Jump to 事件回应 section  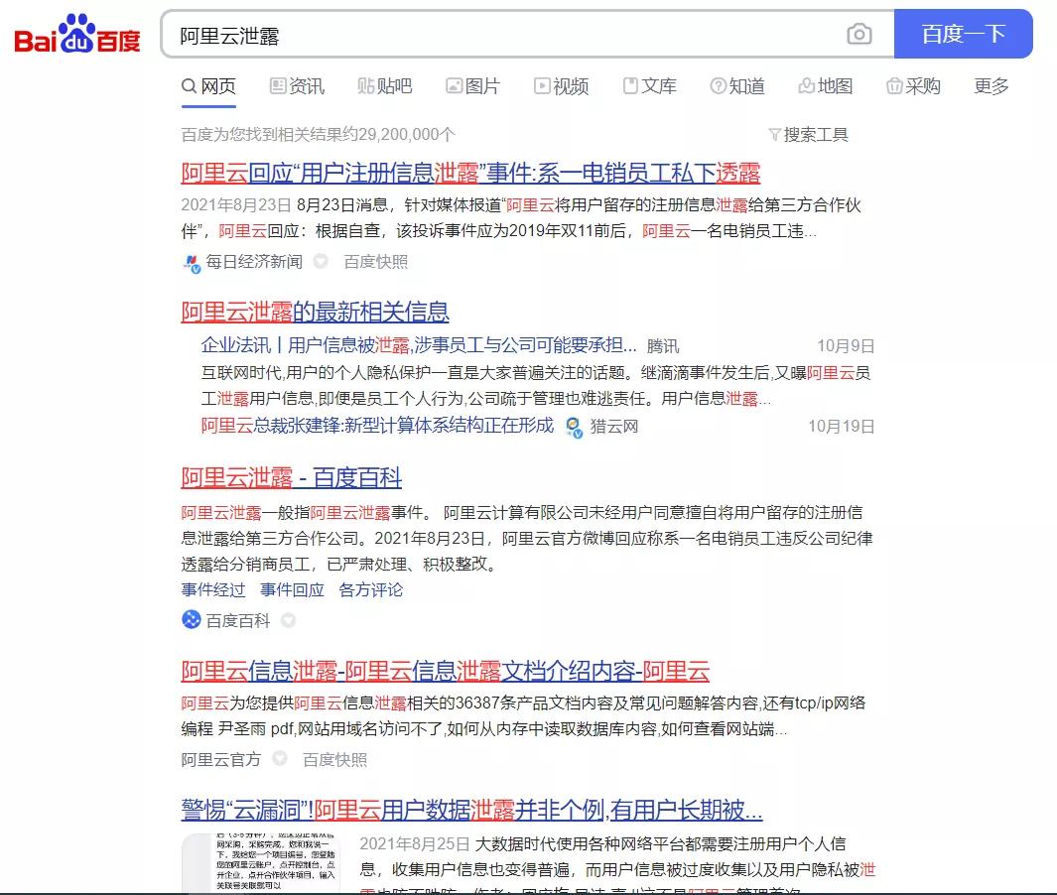click(x=292, y=589)
